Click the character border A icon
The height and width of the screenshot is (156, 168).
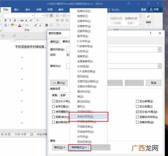click(x=51, y=16)
